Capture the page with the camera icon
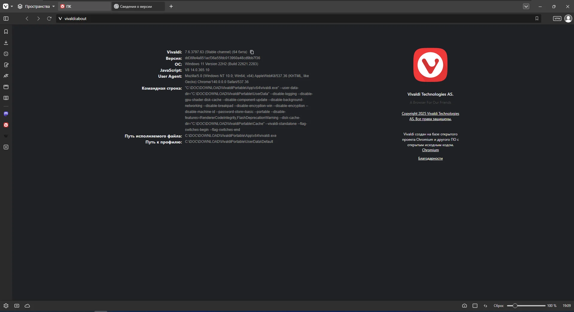 pyautogui.click(x=464, y=306)
